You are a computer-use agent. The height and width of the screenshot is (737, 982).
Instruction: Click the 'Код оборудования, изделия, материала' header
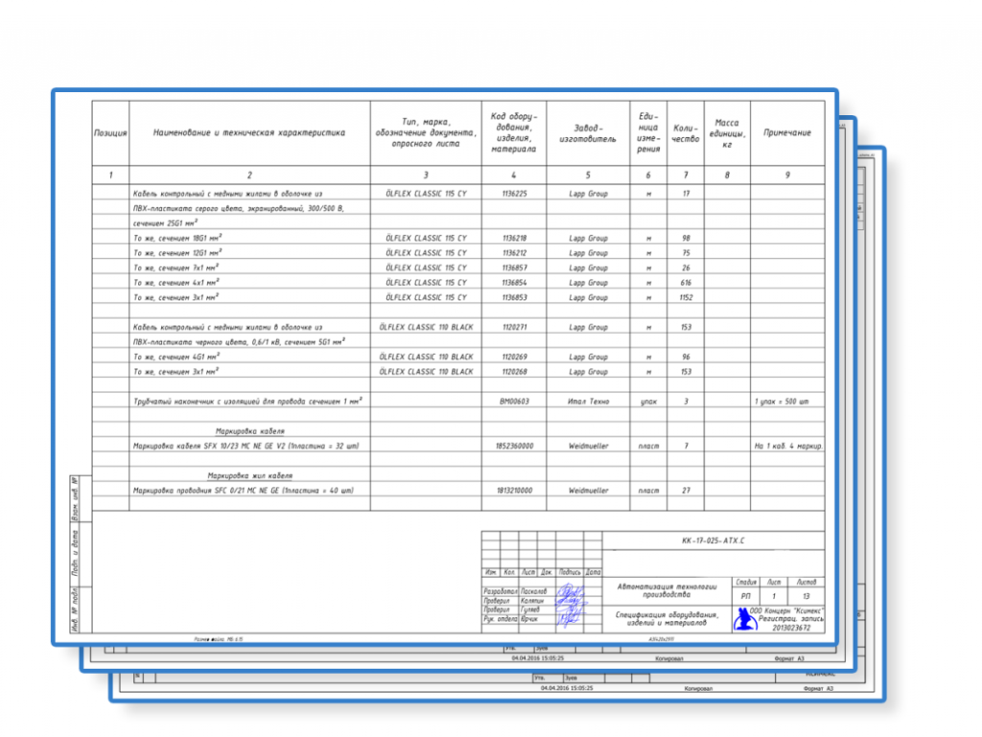pos(514,132)
